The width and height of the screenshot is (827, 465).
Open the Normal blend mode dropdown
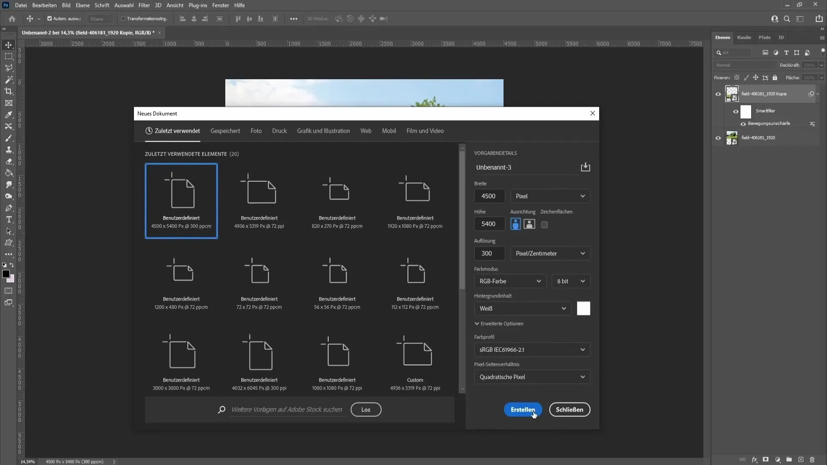click(x=745, y=65)
